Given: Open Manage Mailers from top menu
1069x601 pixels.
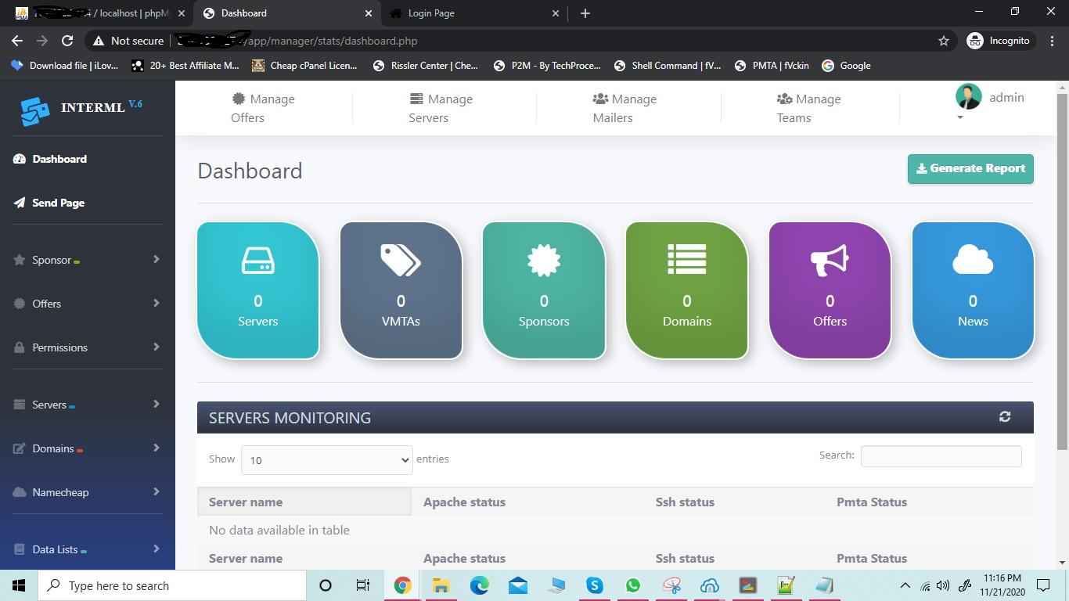Looking at the screenshot, I should [x=624, y=108].
